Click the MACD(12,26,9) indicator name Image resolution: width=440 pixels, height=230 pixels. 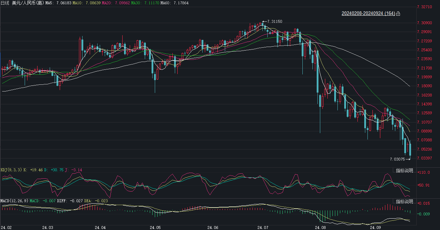point(14,201)
